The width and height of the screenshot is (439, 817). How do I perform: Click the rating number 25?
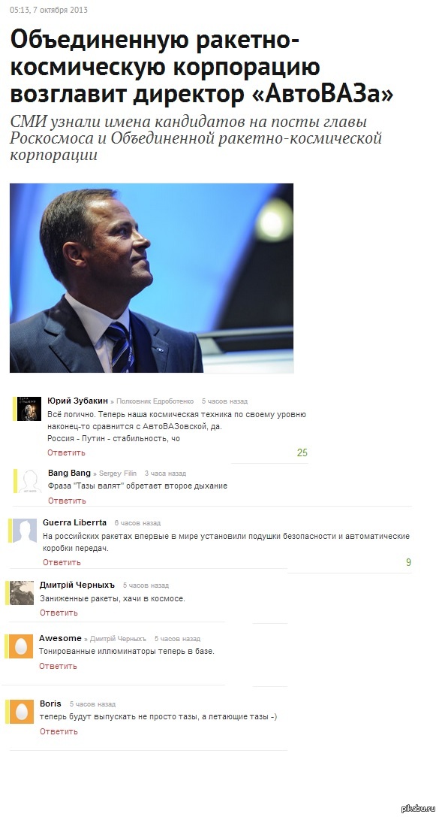tap(302, 452)
